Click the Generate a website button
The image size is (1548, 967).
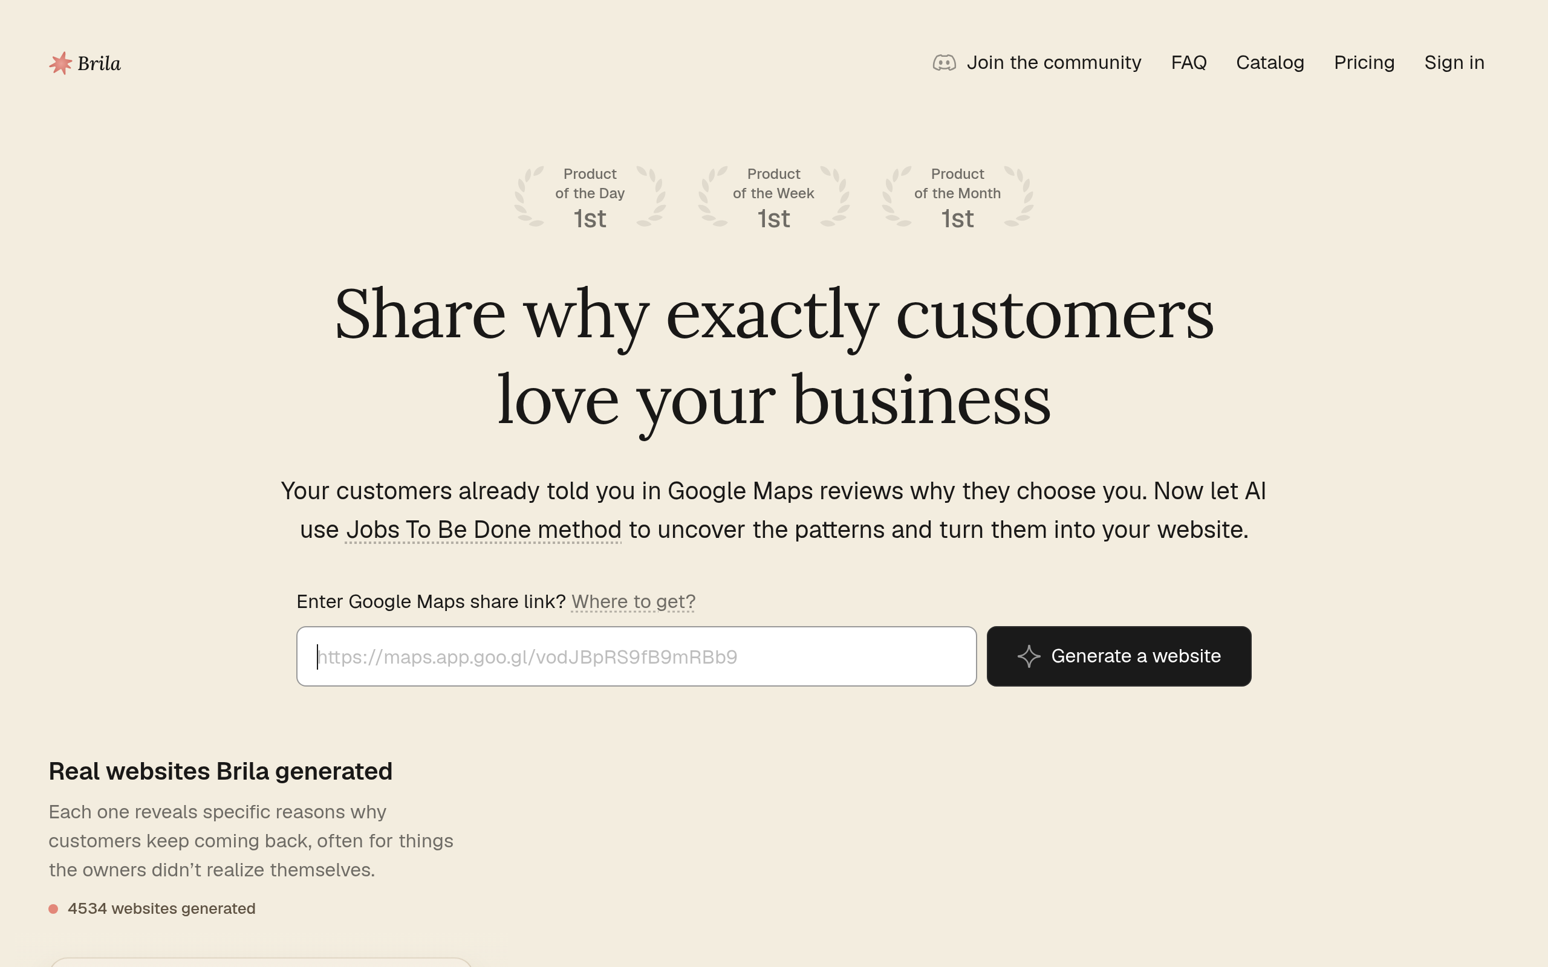click(1119, 656)
